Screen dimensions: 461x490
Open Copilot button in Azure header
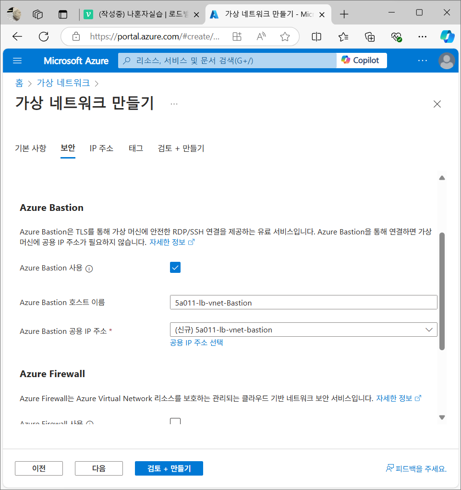362,61
